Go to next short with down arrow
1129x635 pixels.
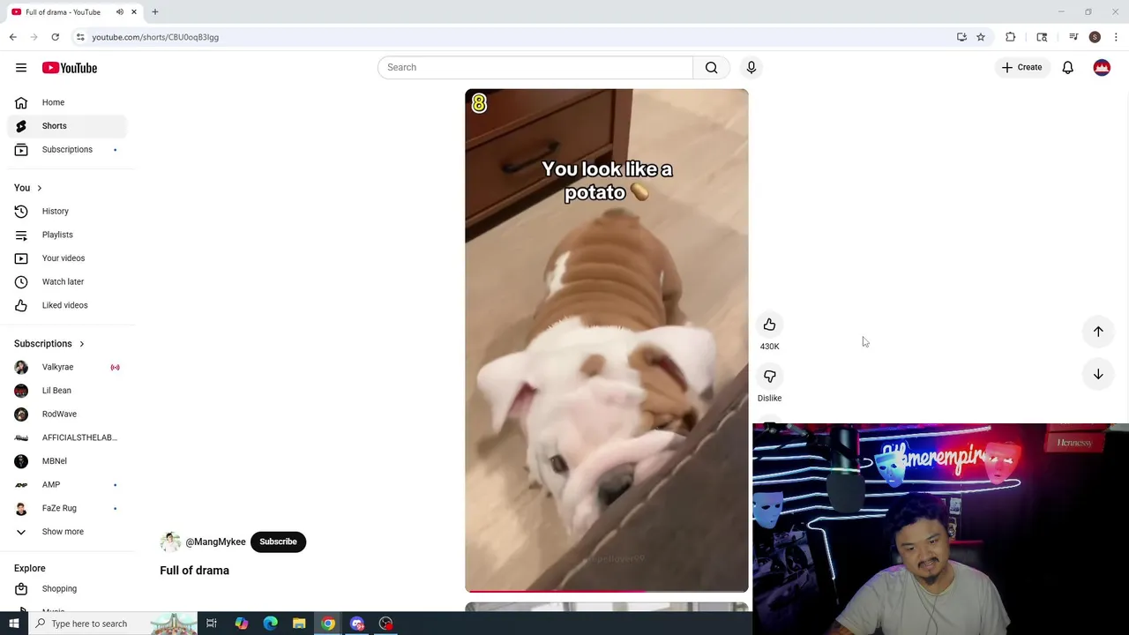[1098, 374]
